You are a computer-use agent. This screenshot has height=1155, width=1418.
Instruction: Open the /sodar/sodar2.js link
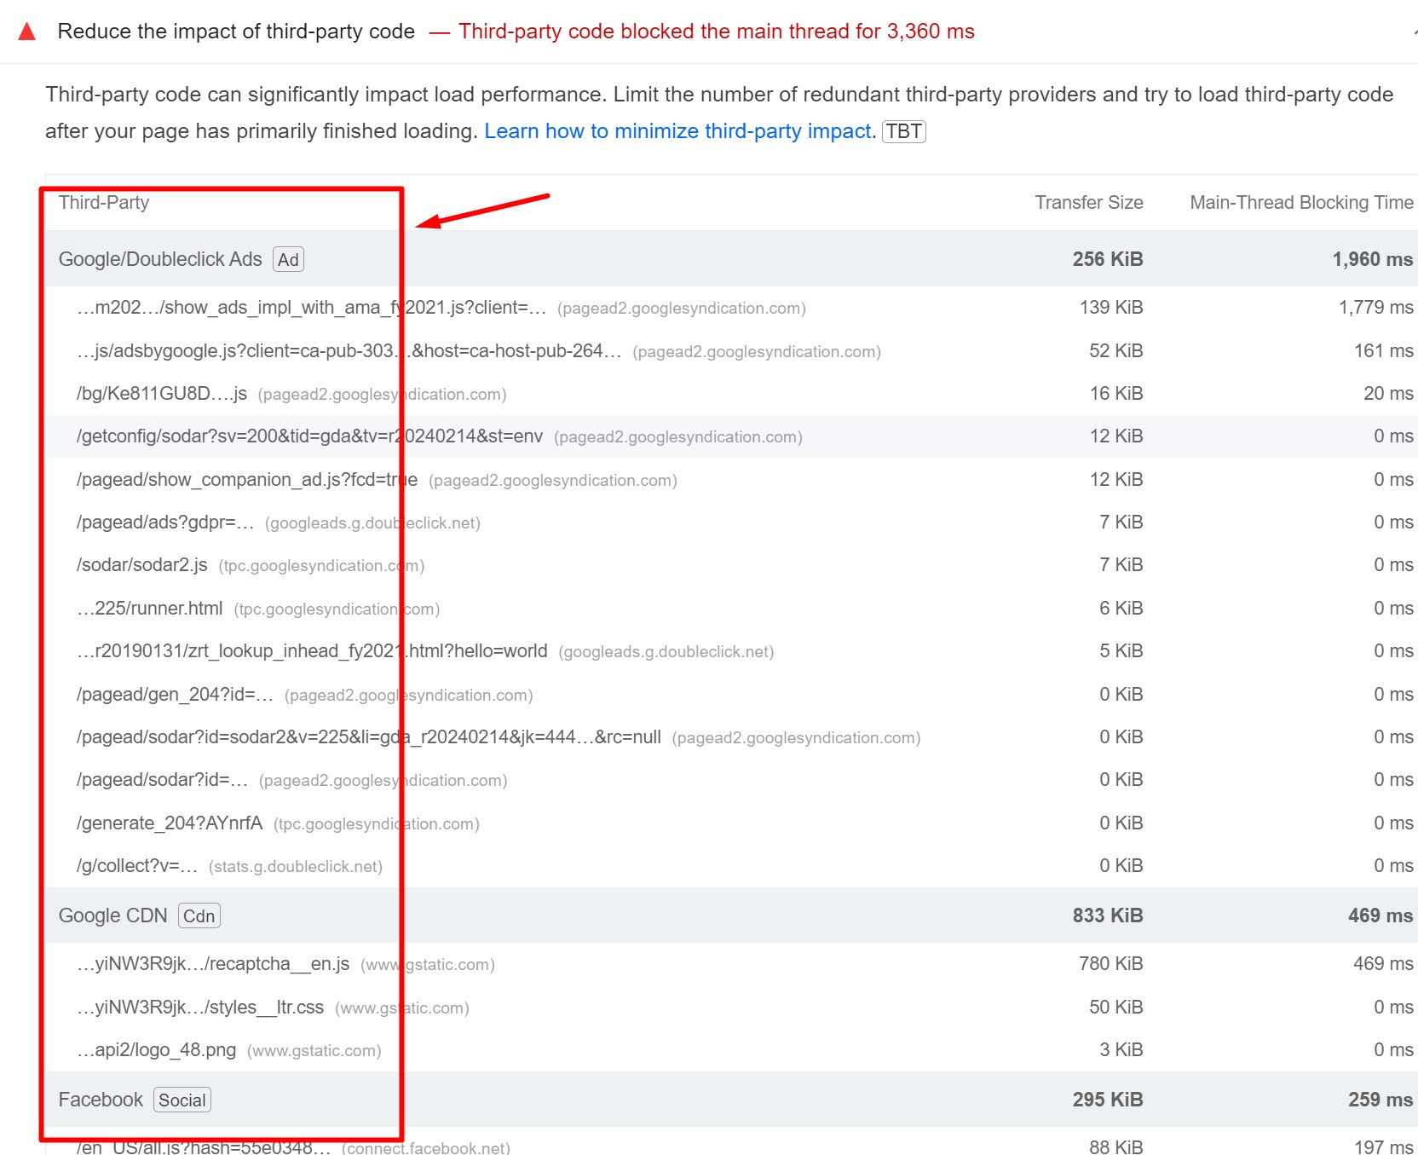coord(142,565)
